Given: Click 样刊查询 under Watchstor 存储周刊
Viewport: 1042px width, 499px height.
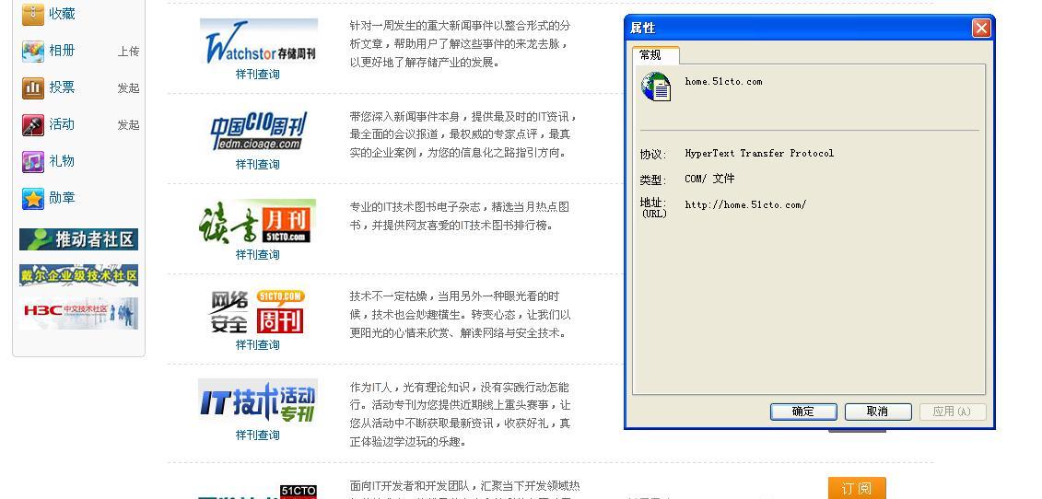Looking at the screenshot, I should (258, 75).
